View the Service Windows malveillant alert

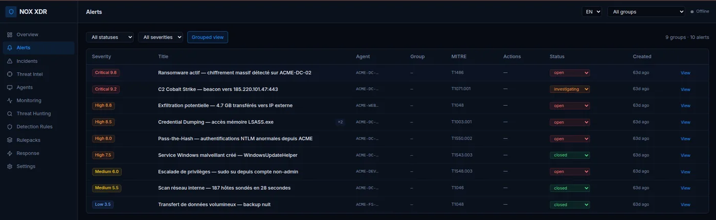[685, 155]
